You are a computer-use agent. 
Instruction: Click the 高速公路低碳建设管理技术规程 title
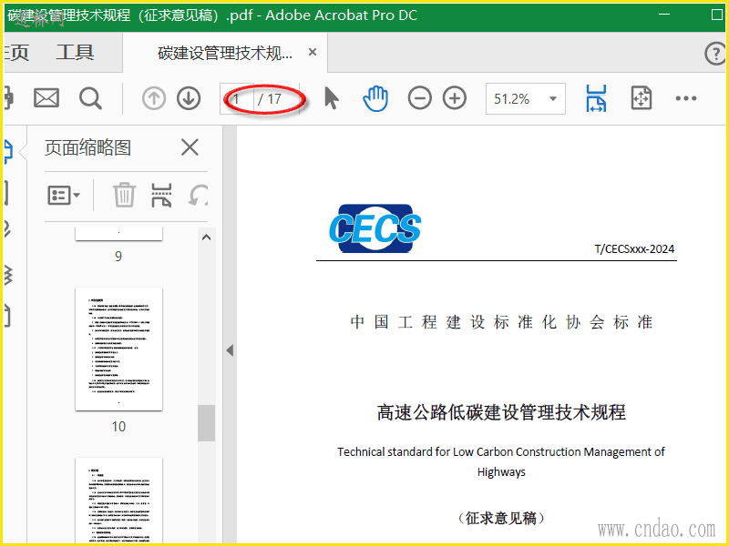(x=501, y=412)
